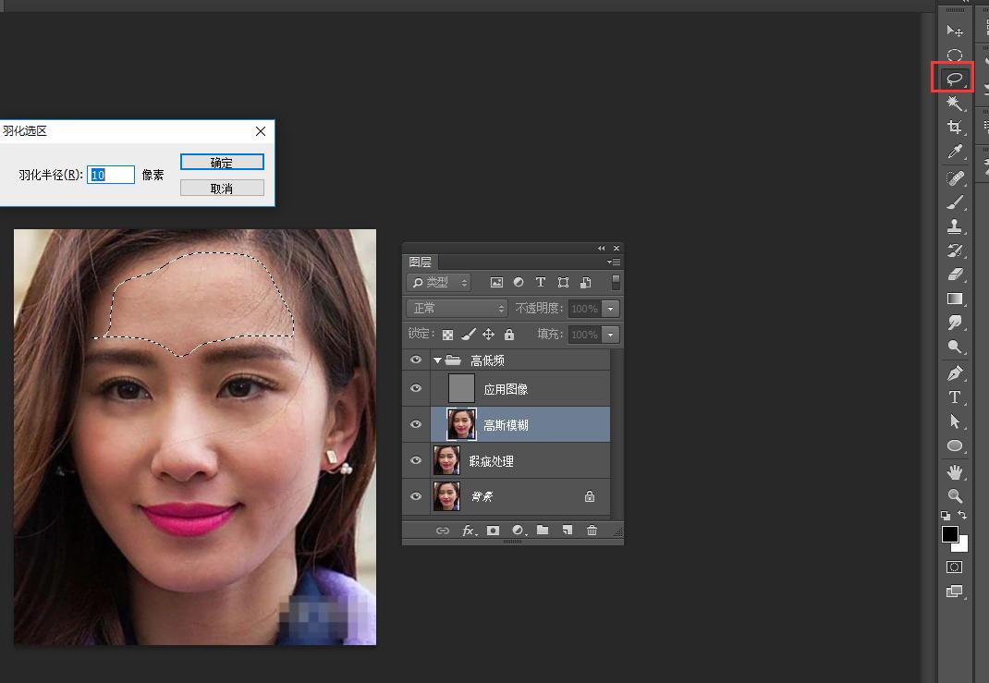Select the 瑕疵处理 layer thumbnail
This screenshot has height=683, width=989.
pyautogui.click(x=446, y=460)
